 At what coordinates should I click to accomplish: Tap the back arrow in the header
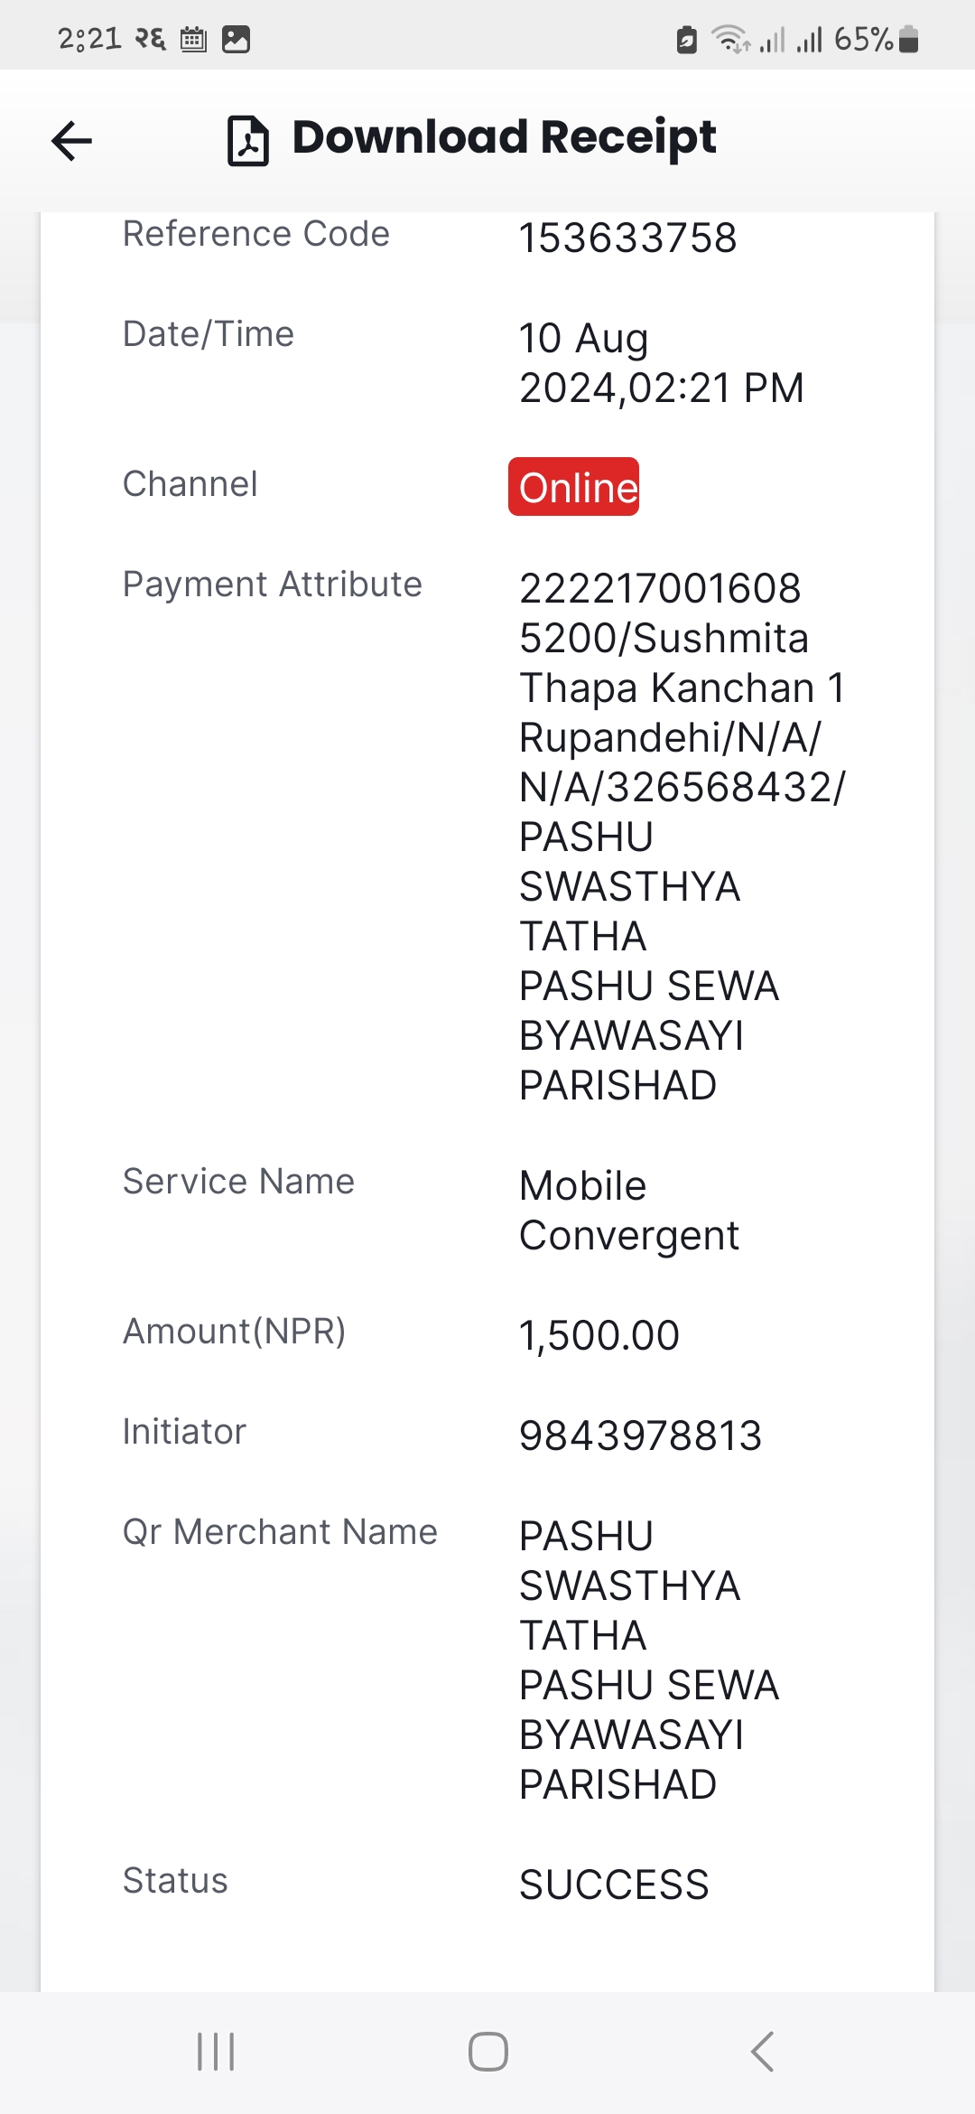click(72, 141)
